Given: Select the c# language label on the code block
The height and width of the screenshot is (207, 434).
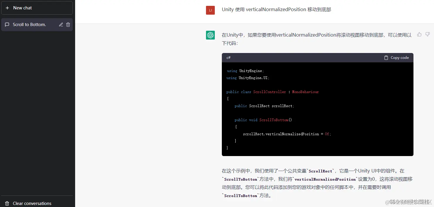Looking at the screenshot, I should point(228,57).
